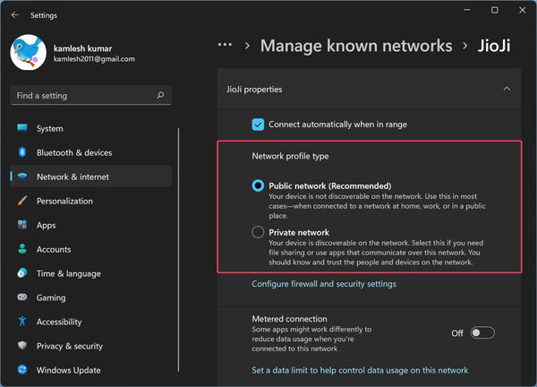This screenshot has width=537, height=387.
Task: Maximize the Settings window
Action: pos(495,10)
